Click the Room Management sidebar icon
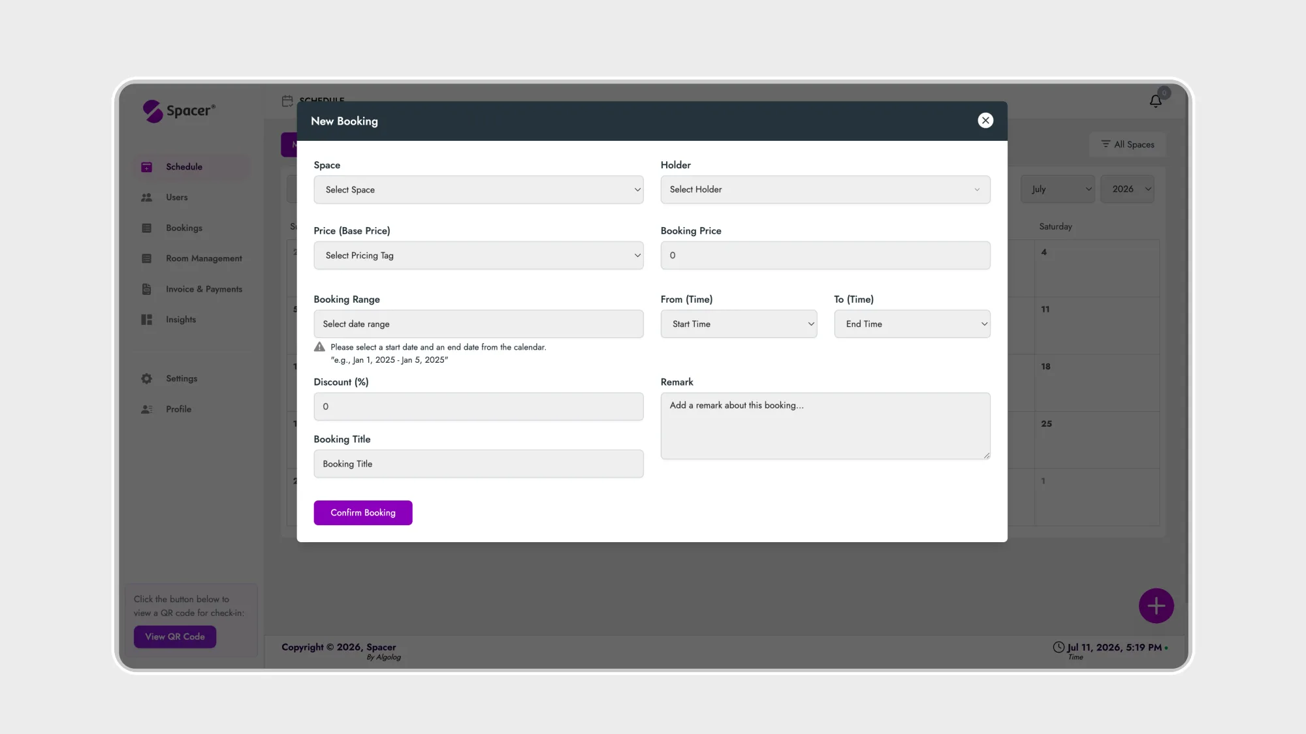This screenshot has width=1306, height=734. pyautogui.click(x=147, y=258)
